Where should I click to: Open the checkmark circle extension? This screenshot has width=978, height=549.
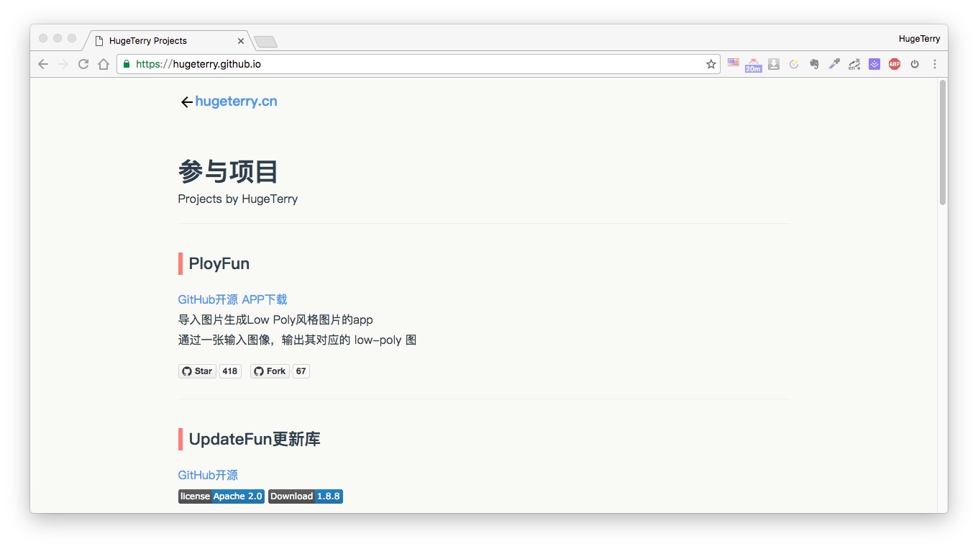[794, 64]
